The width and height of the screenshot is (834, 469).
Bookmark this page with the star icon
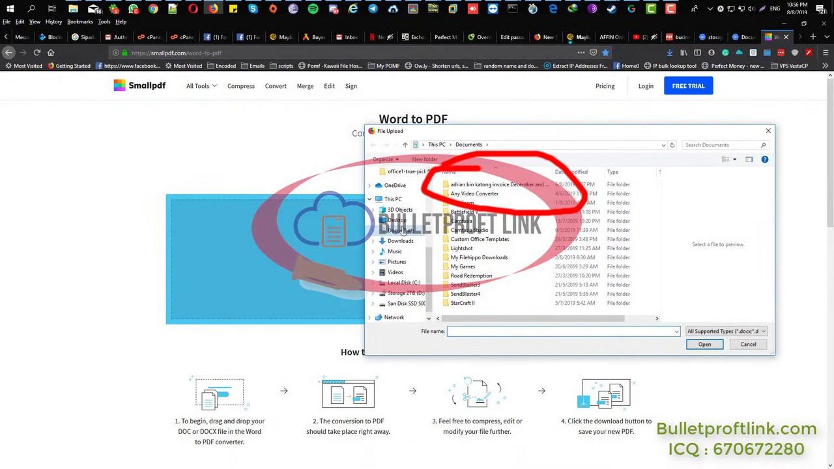pos(605,53)
